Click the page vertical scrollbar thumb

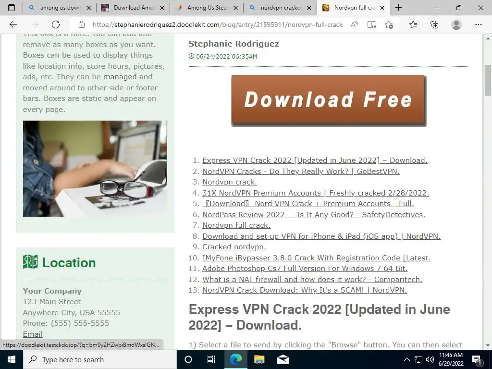click(488, 80)
